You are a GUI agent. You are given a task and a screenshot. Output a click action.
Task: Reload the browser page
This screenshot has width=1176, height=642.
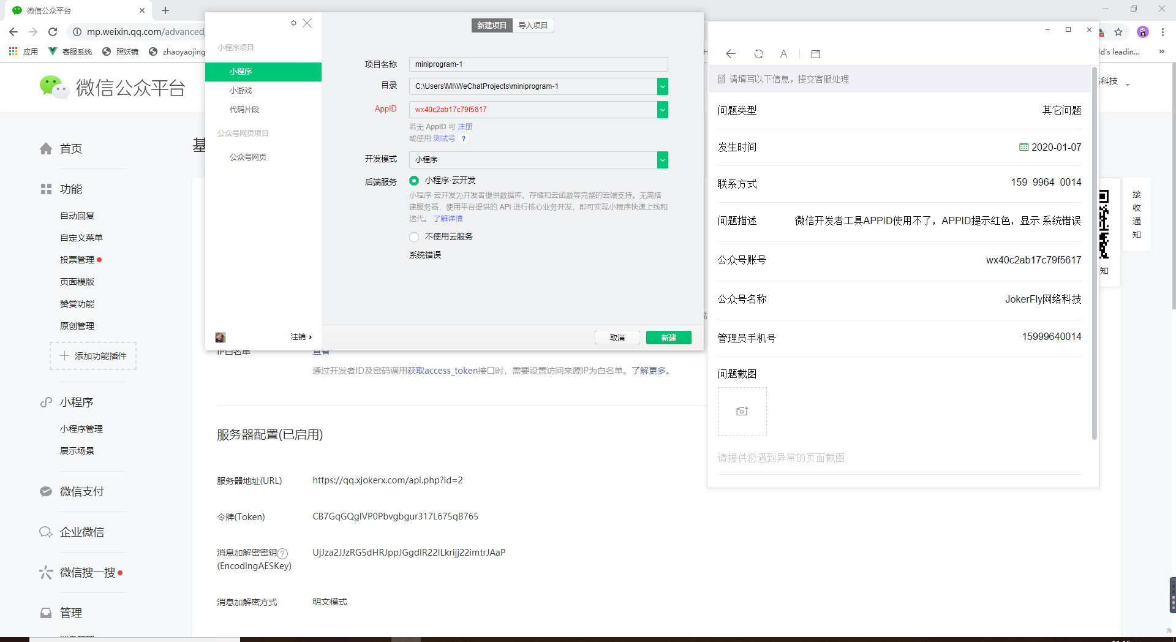click(53, 32)
